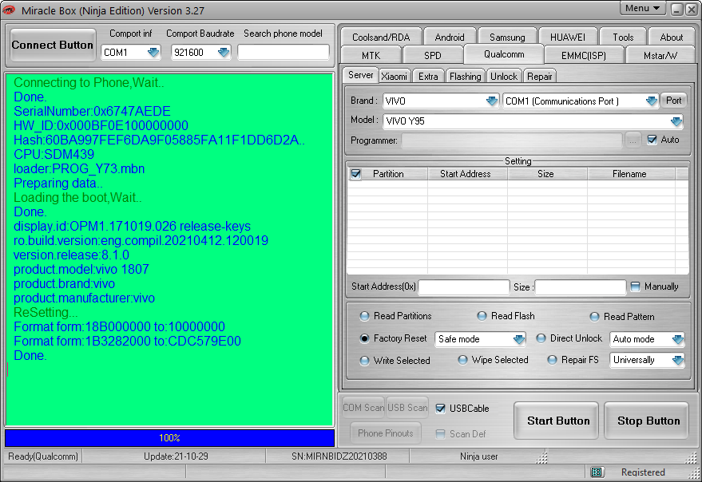
Task: Click the Search phone model field
Action: [x=284, y=52]
